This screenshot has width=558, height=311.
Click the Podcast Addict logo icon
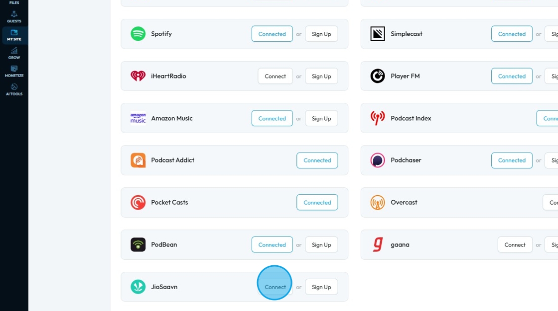click(x=138, y=160)
